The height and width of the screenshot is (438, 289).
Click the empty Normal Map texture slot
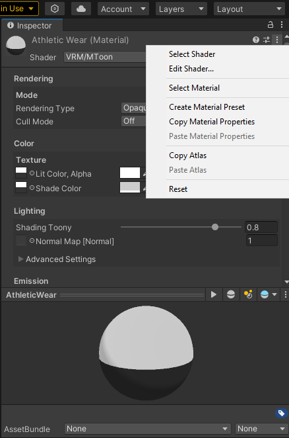(x=21, y=240)
